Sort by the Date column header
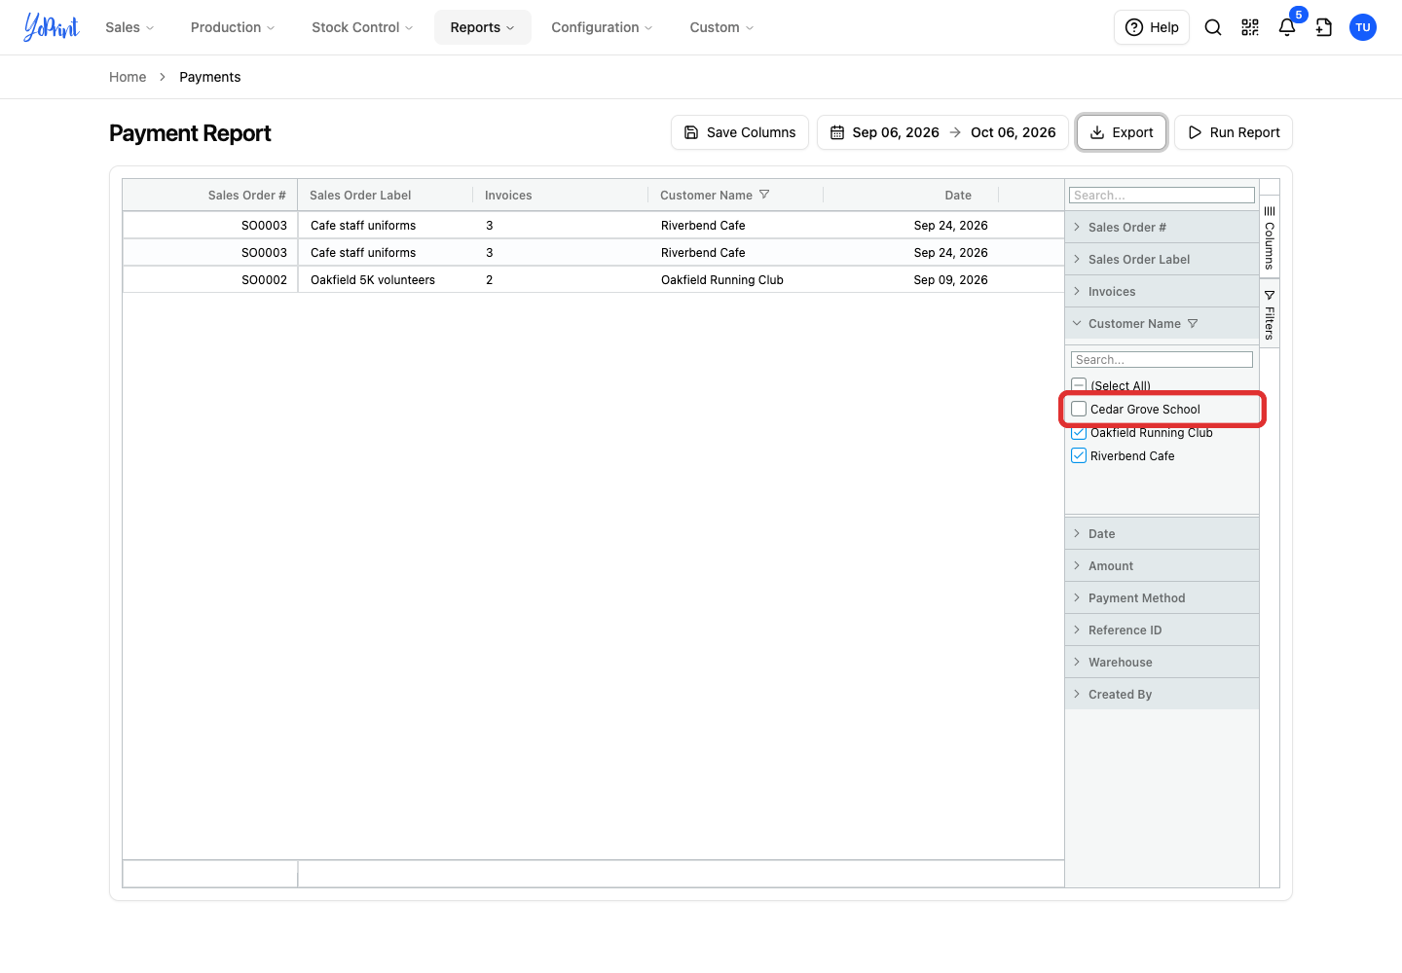 [911, 195]
